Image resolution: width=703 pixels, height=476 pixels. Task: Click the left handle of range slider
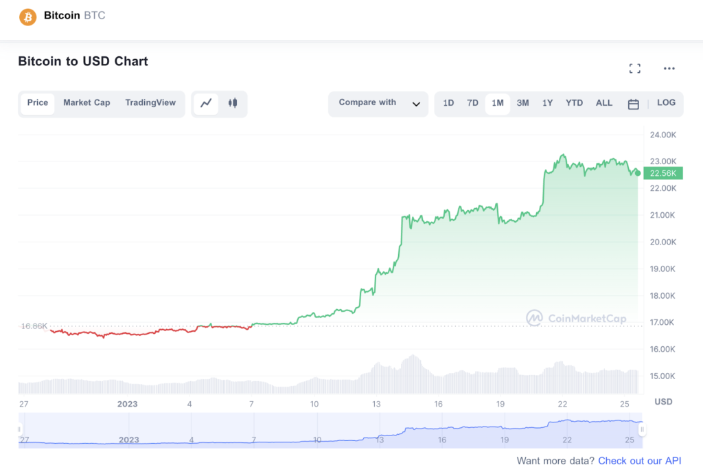tap(19, 429)
